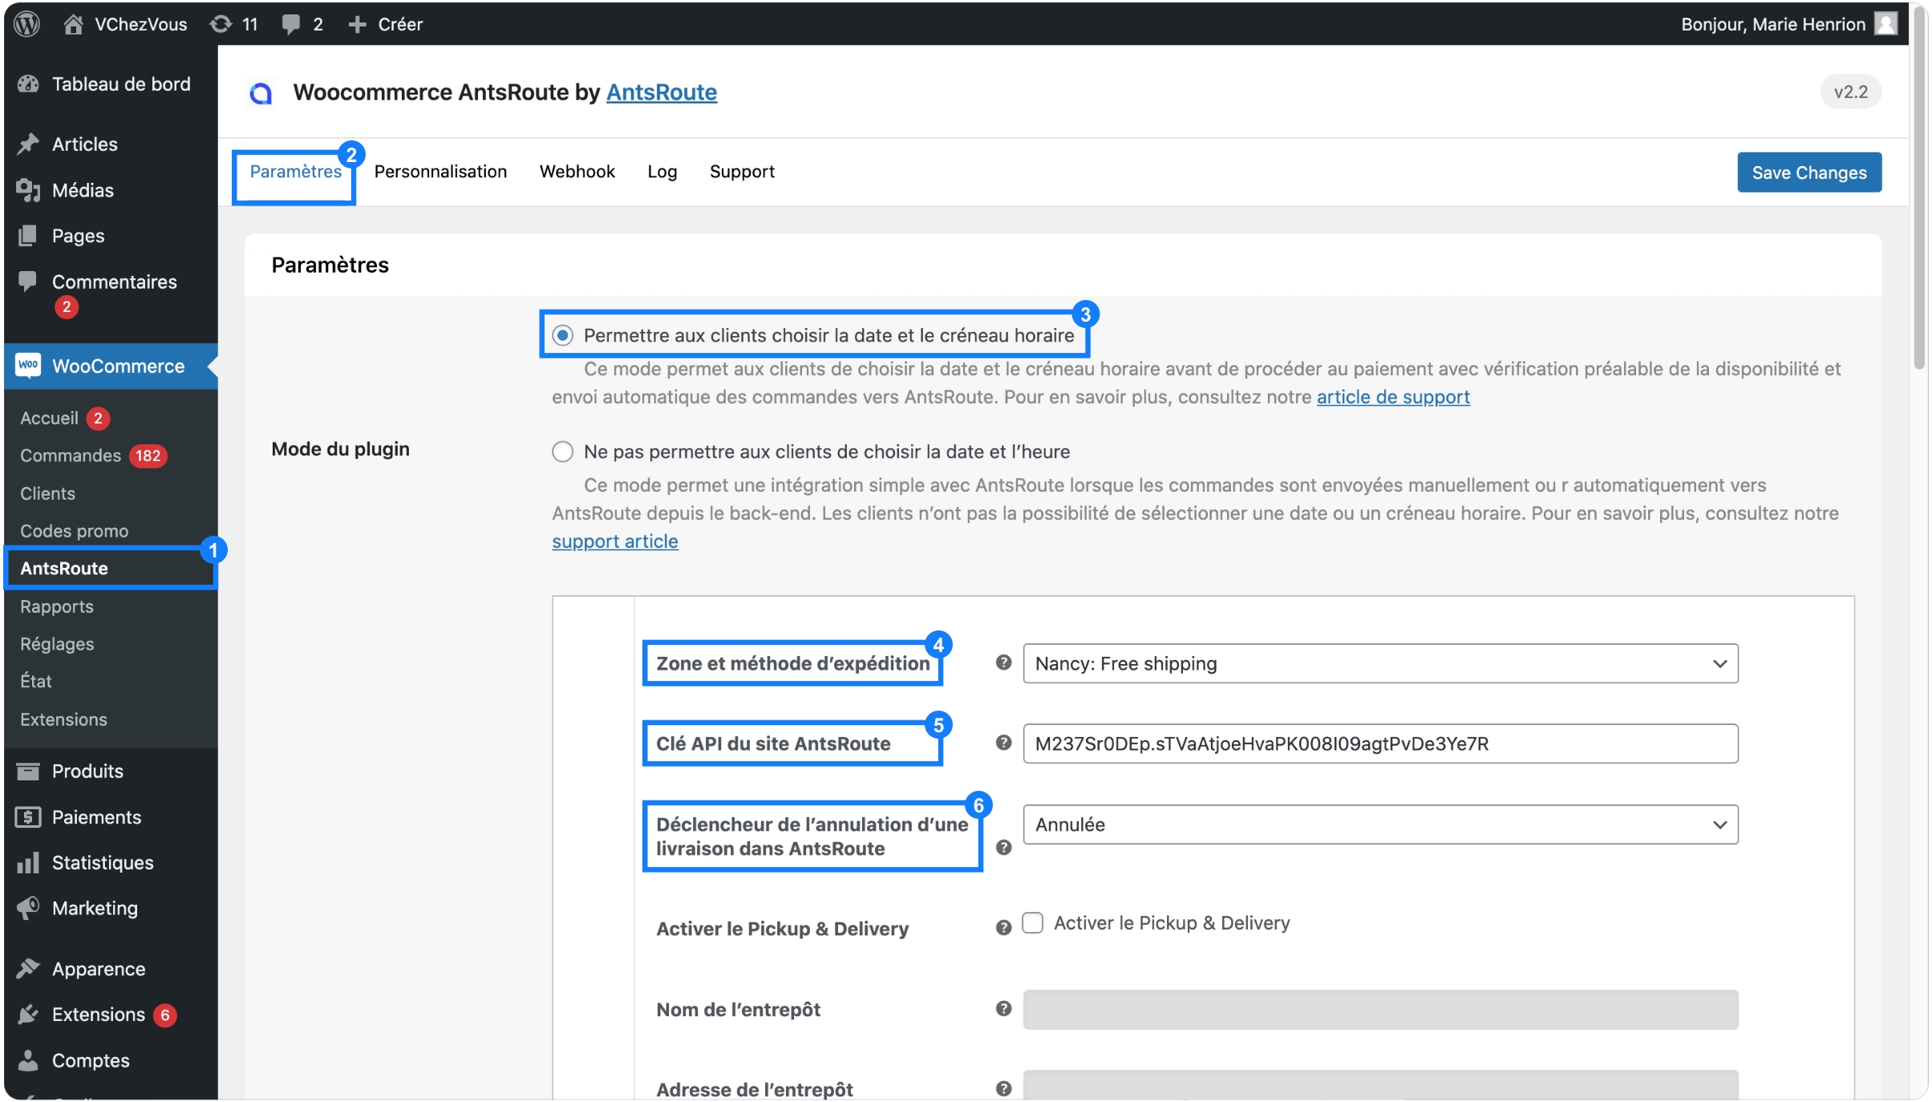Show help for Clé API du site AntsRoute
Image resolution: width=1932 pixels, height=1102 pixels.
pyautogui.click(x=1003, y=743)
